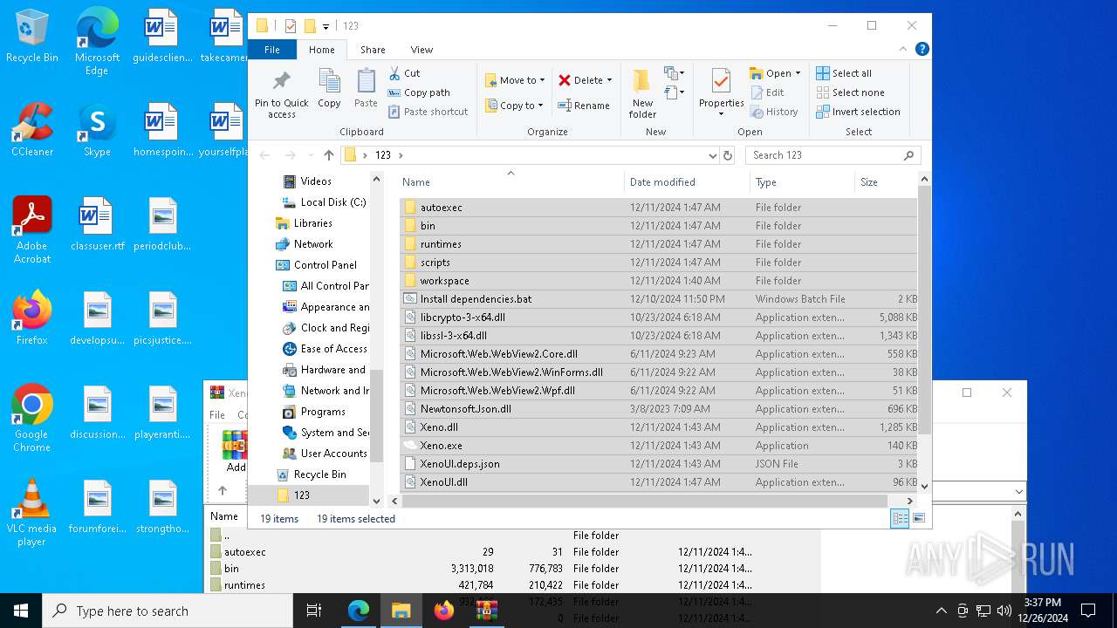
Task: Click the clock in the taskbar
Action: 1042,611
